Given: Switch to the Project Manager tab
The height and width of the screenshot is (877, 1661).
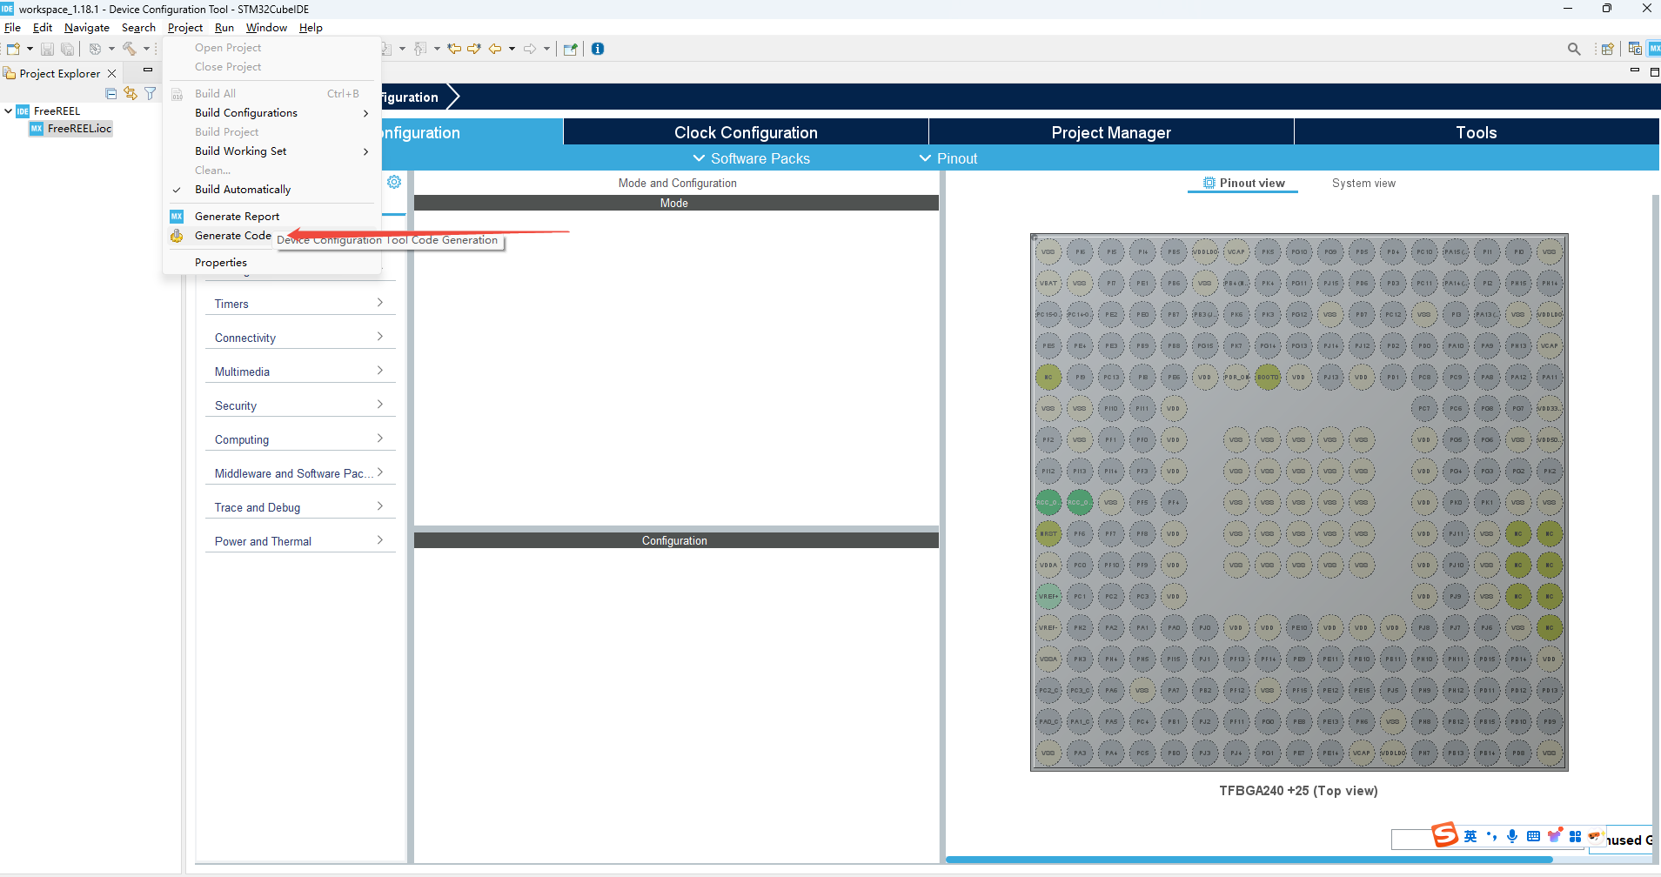Looking at the screenshot, I should [x=1111, y=132].
